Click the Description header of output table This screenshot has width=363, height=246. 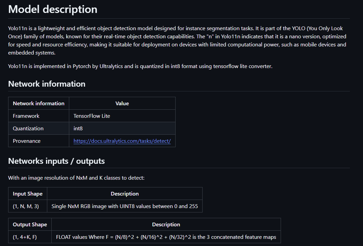click(166, 225)
